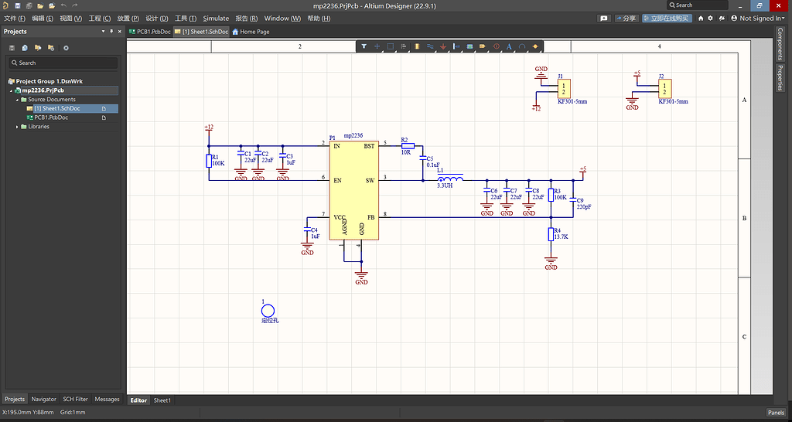Click the selection filter funnel icon
This screenshot has height=422, width=792.
click(364, 46)
